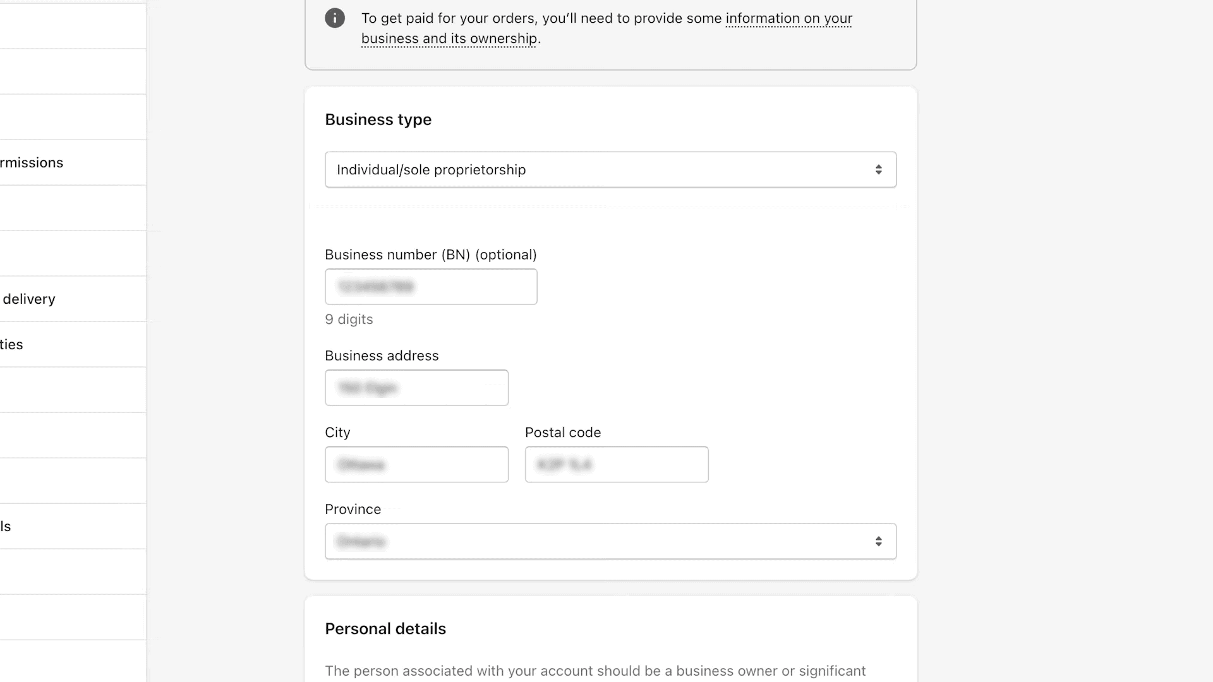Click the Business number (BN) input field
The image size is (1213, 682).
tap(430, 287)
